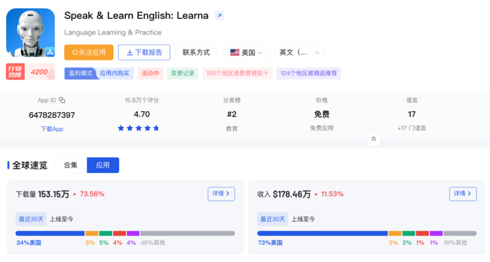Switch to the 应用 tab
490x262 pixels.
pyautogui.click(x=103, y=165)
